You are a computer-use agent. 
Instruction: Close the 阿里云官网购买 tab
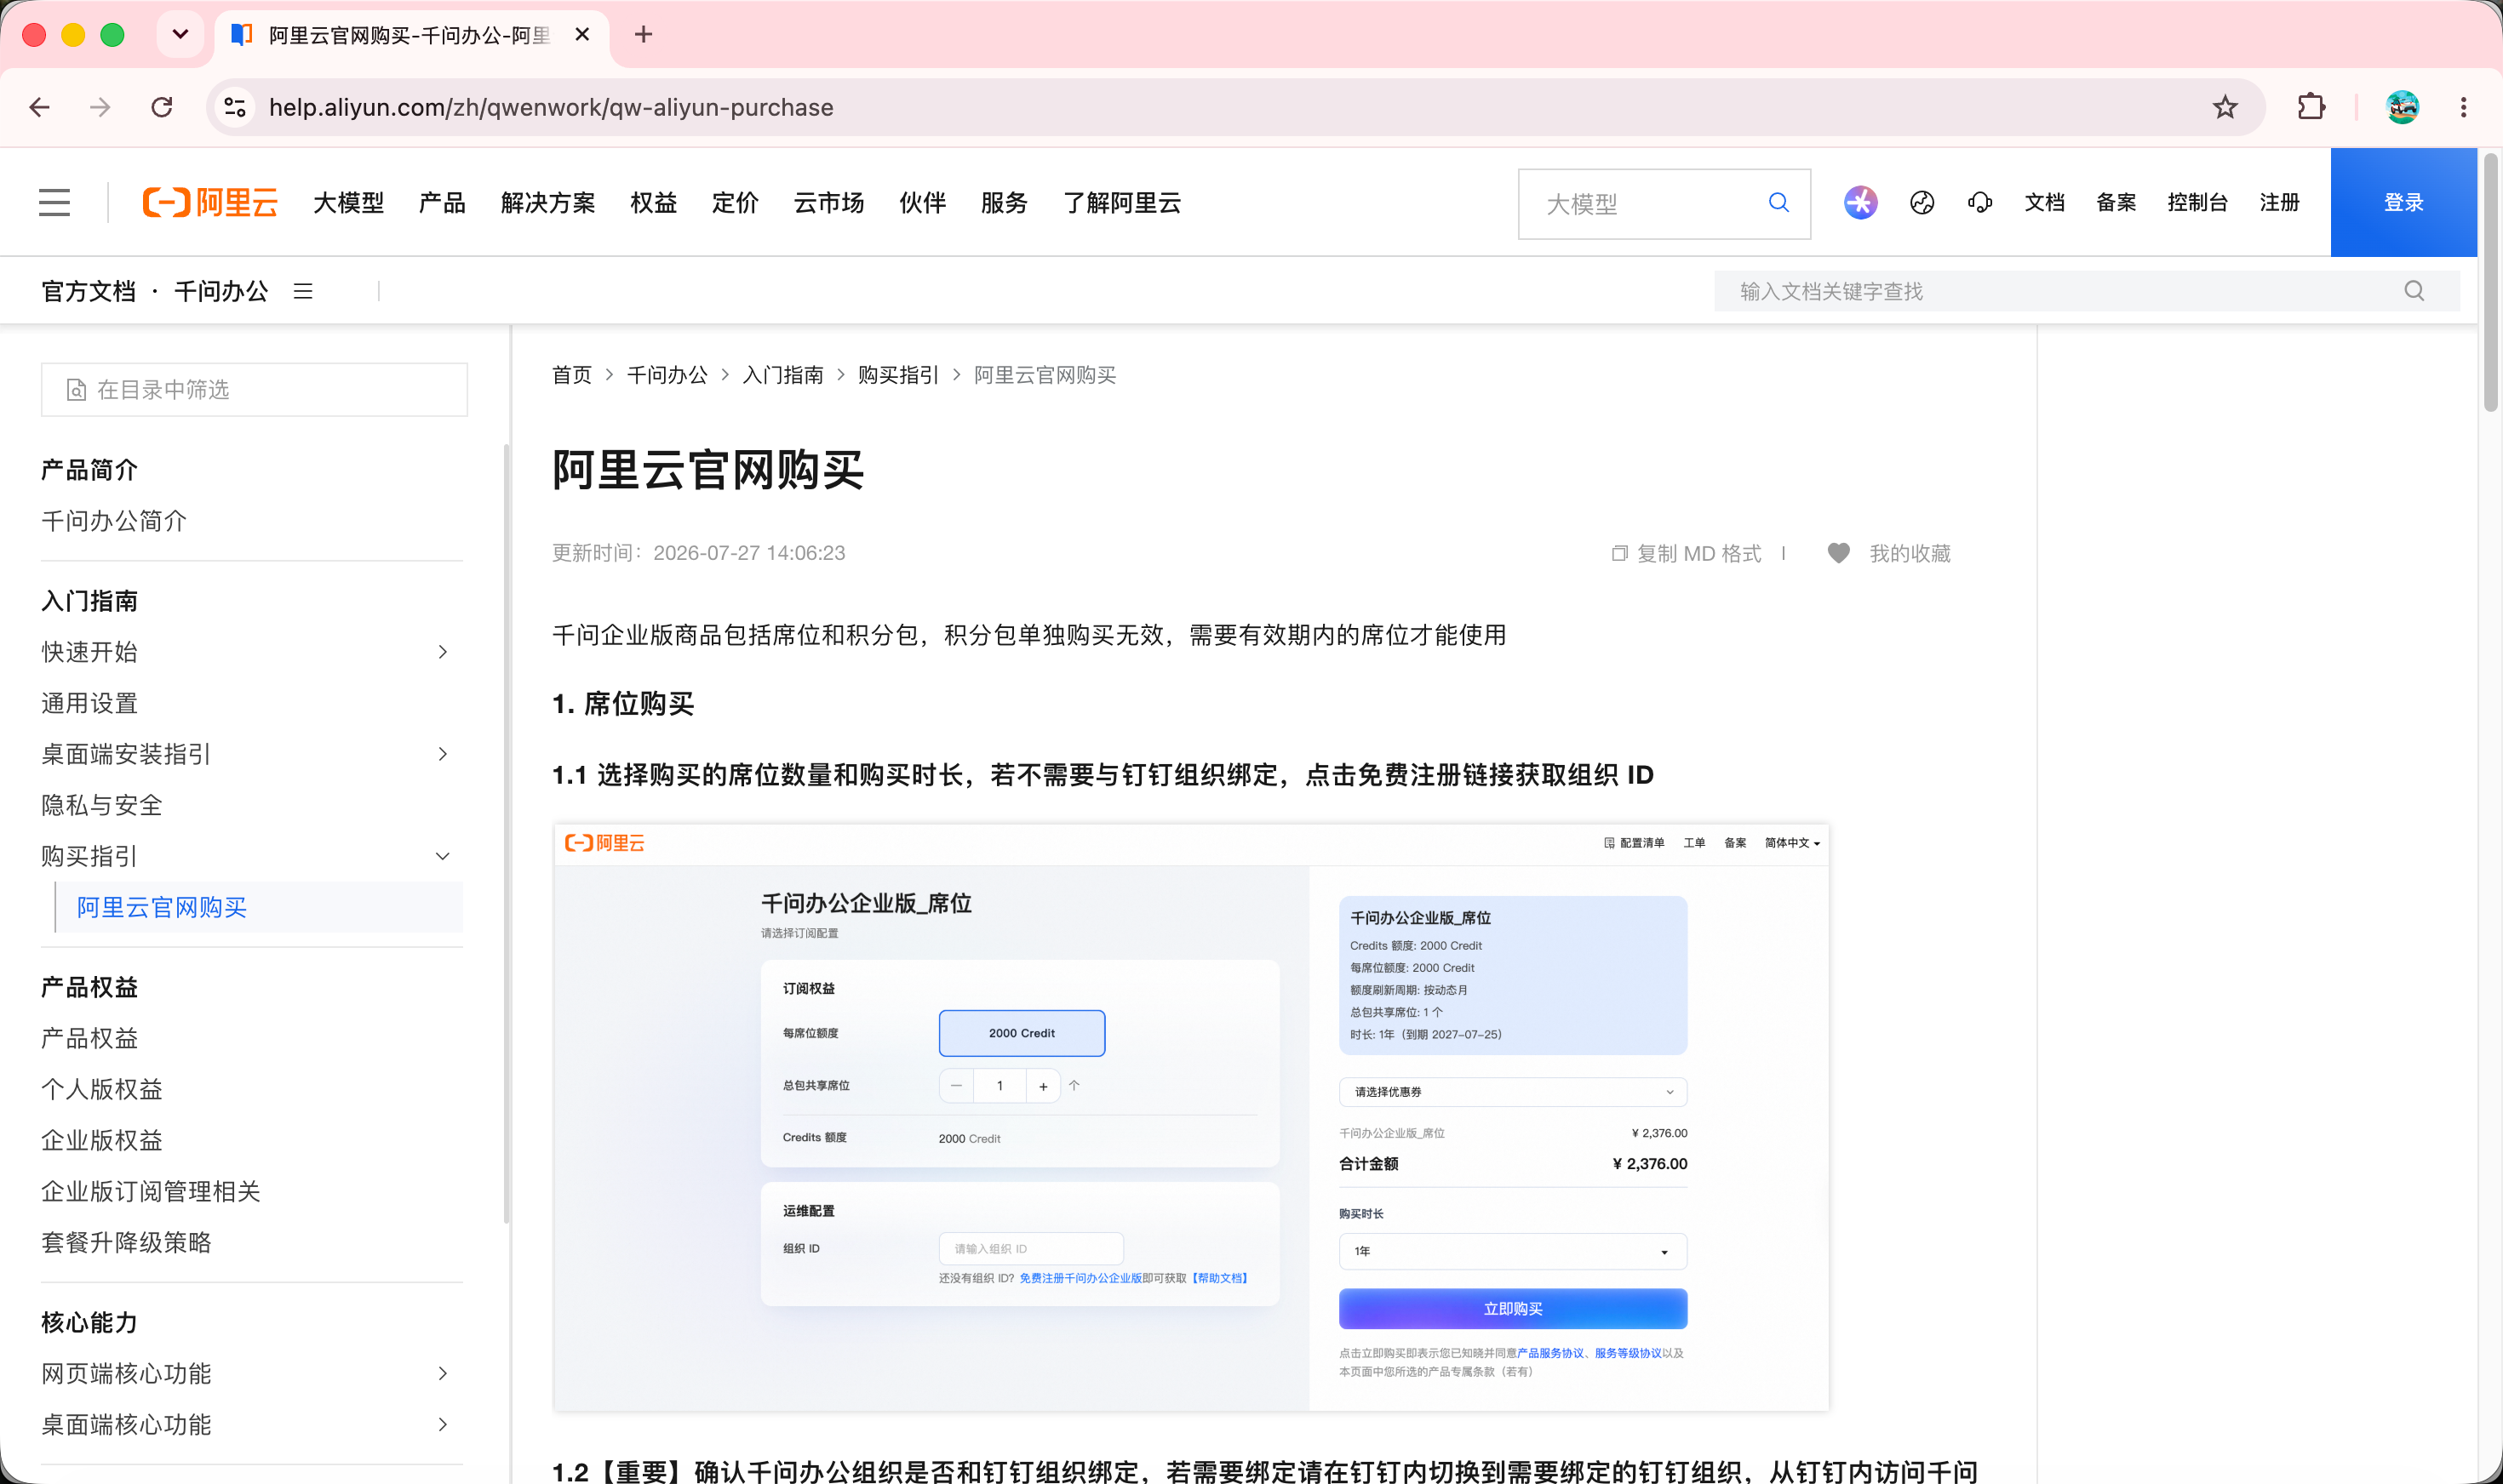point(582,35)
